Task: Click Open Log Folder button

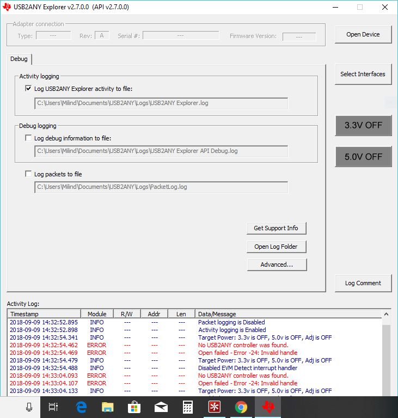Action: (x=277, y=247)
